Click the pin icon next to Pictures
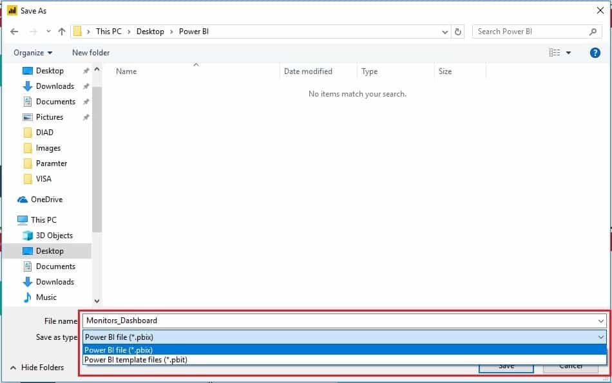The width and height of the screenshot is (612, 383). tap(86, 117)
